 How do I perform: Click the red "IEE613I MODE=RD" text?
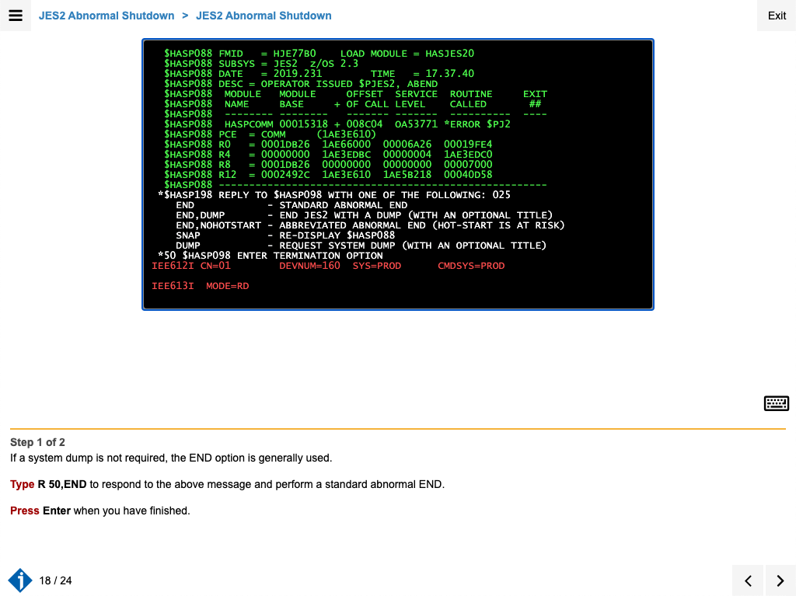pos(200,286)
